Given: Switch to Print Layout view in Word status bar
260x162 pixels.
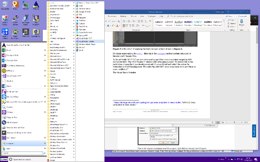Looking at the screenshot, I should click(x=218, y=122).
